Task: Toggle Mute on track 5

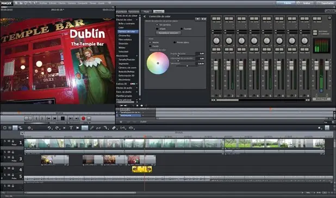Action: (x=9, y=175)
